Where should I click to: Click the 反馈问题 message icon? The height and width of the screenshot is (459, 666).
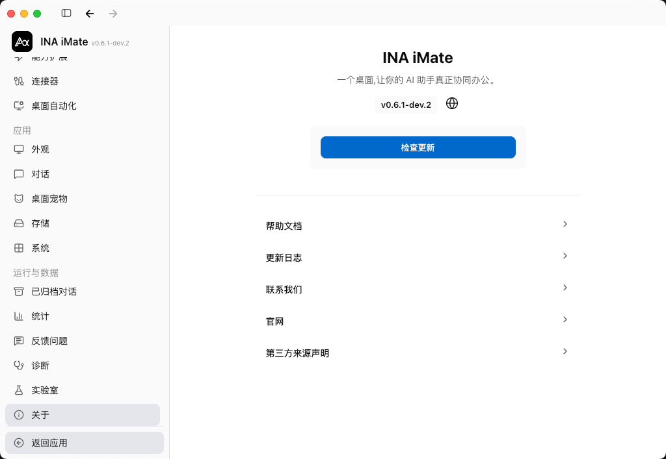(19, 340)
